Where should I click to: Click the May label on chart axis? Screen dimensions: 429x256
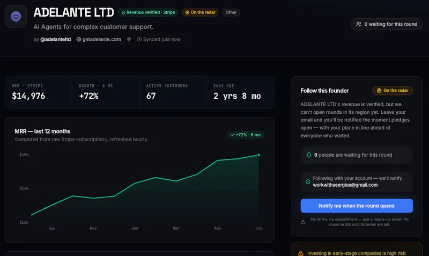[x=217, y=228]
